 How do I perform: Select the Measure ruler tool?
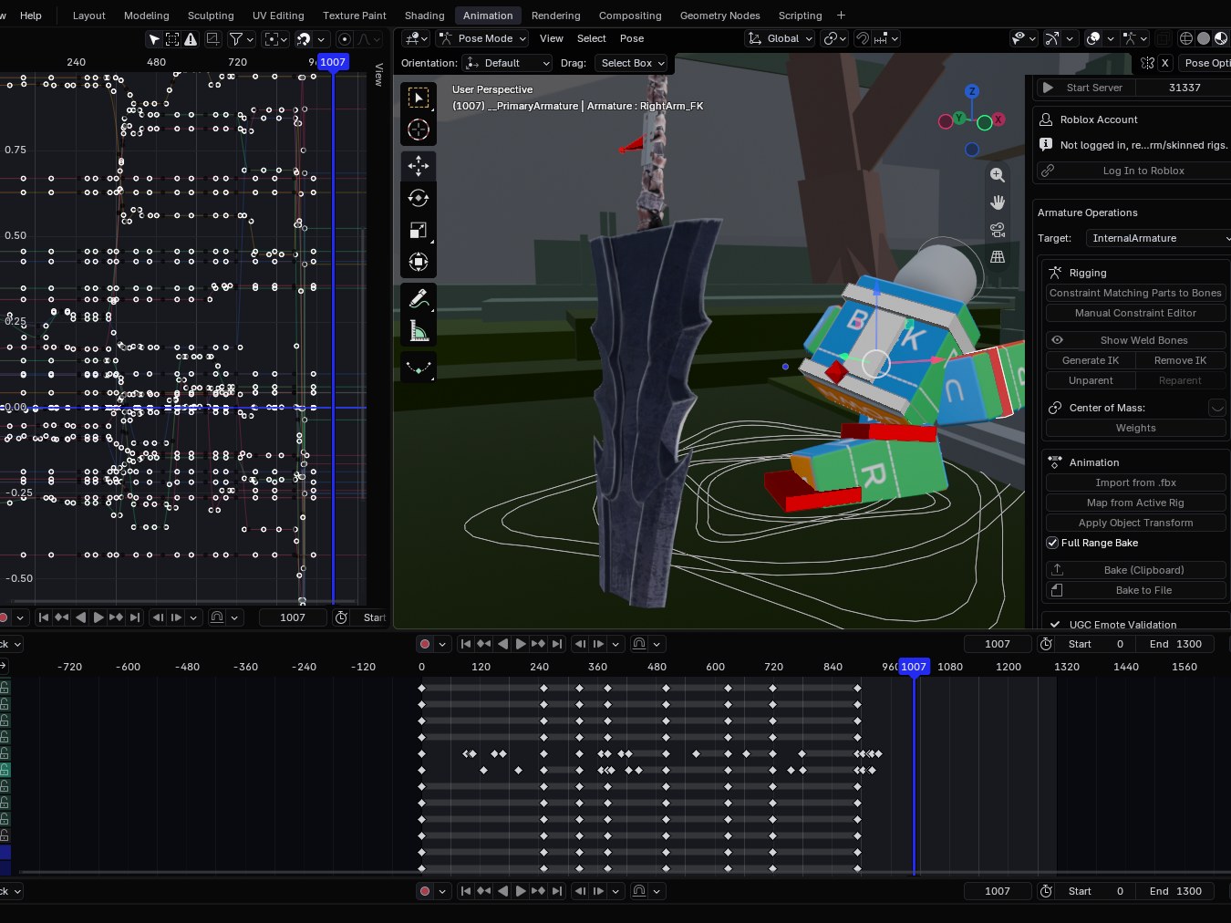419,330
